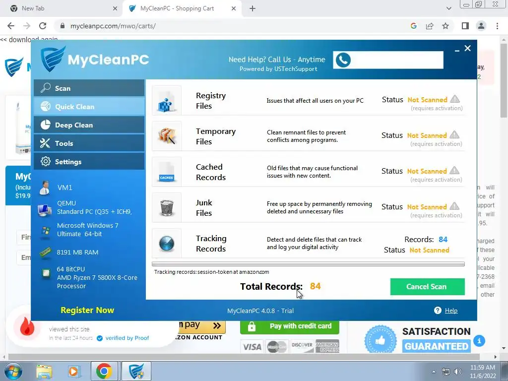Click the Total Records value 84
This screenshot has width=508, height=381.
[x=315, y=286]
